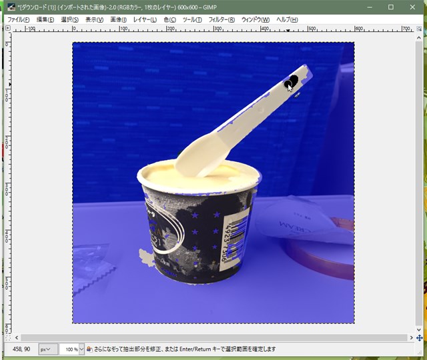The image size is (427, 360).
Task: Open the px unit dropdown
Action: 48,349
